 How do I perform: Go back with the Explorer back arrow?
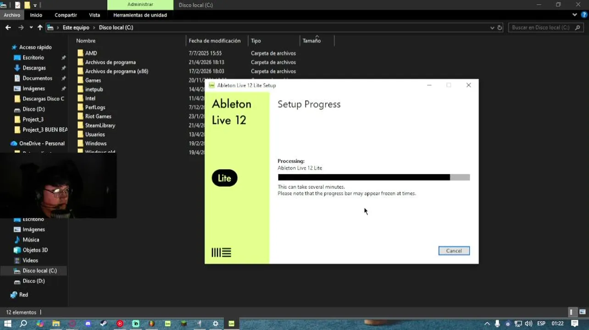click(x=8, y=27)
